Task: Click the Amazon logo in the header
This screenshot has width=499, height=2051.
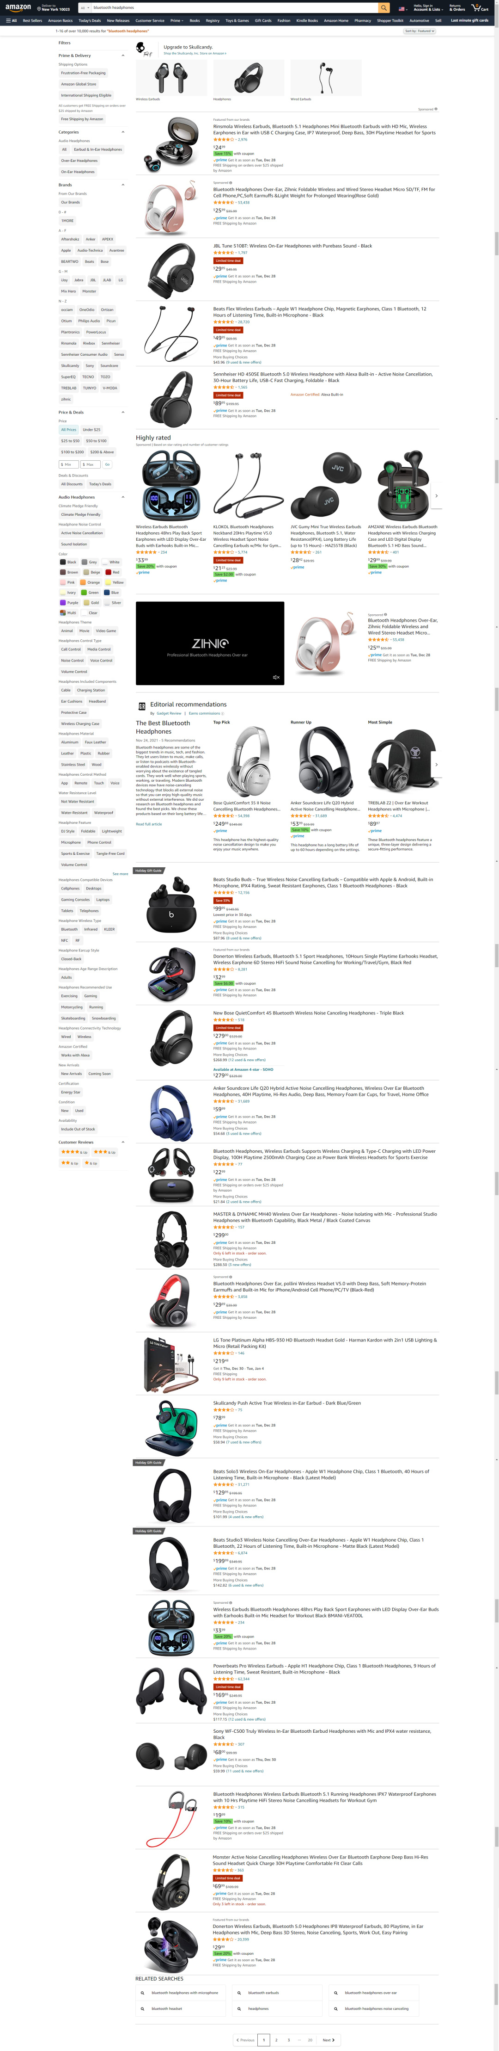Action: pyautogui.click(x=18, y=7)
